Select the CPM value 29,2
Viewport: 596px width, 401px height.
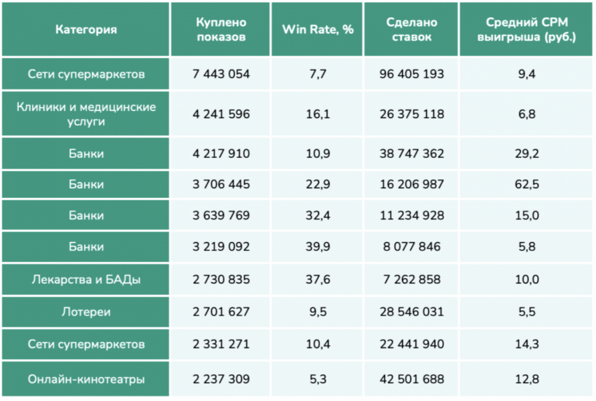click(526, 154)
